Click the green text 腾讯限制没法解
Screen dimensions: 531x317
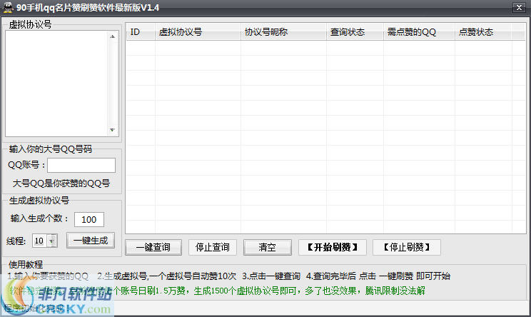395,291
